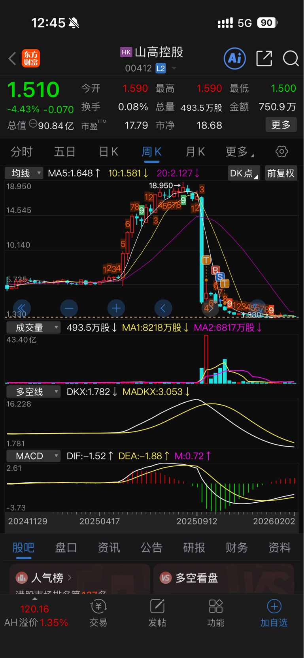Open the MACD indicator dropdown
Viewport: 304px width, 658px height.
(x=34, y=456)
